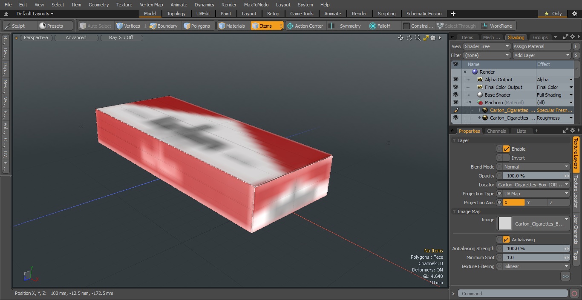Click the add new layout plus icon
Image resolution: width=582 pixels, height=300 pixels.
tap(453, 14)
